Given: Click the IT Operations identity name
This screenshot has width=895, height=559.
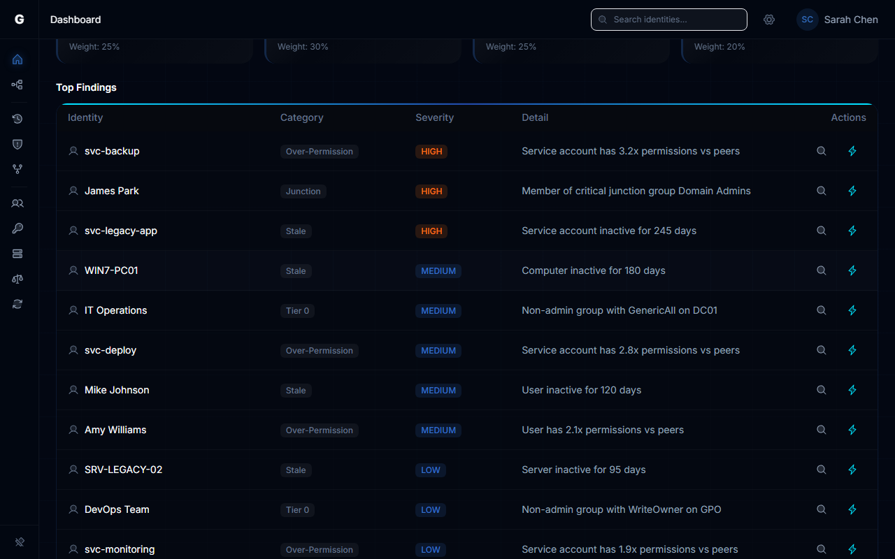Looking at the screenshot, I should click(115, 310).
